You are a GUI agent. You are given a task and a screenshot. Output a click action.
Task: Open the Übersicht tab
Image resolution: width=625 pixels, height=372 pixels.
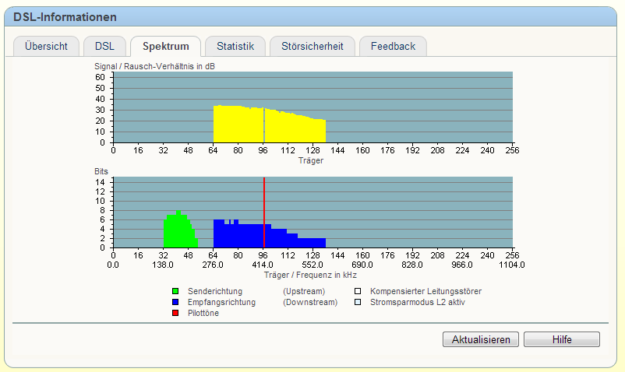pyautogui.click(x=46, y=46)
